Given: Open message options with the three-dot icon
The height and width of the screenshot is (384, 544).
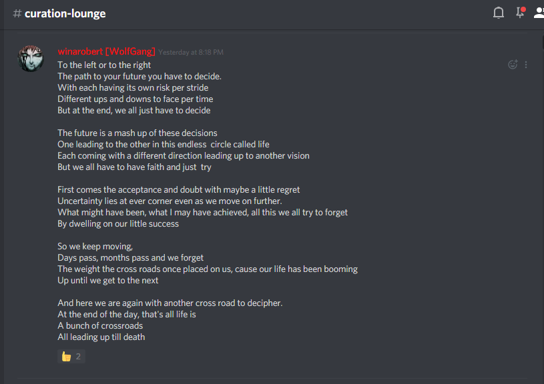Looking at the screenshot, I should click(526, 64).
